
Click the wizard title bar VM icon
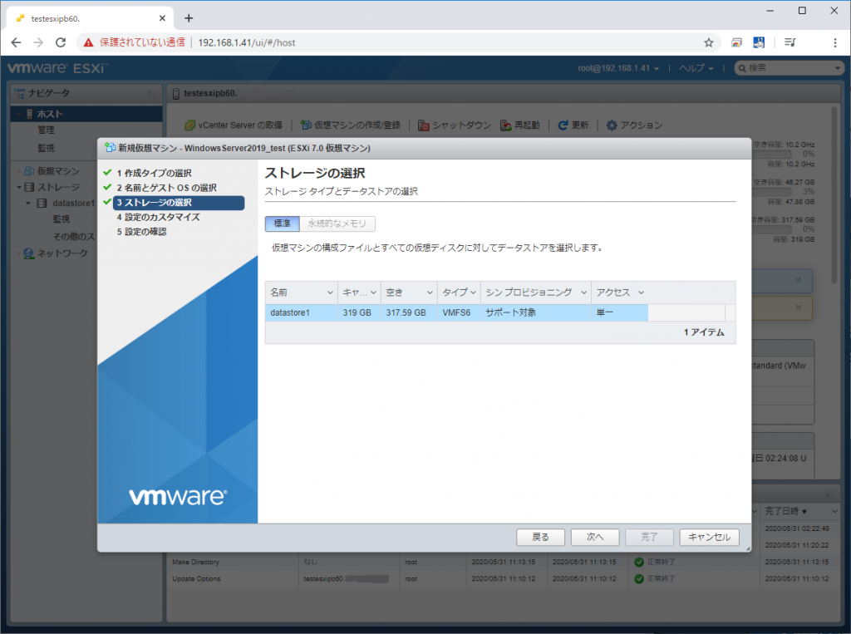pos(110,148)
